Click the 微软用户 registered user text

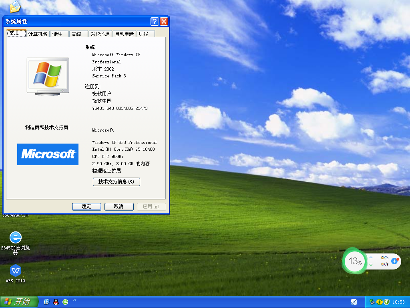pos(102,93)
